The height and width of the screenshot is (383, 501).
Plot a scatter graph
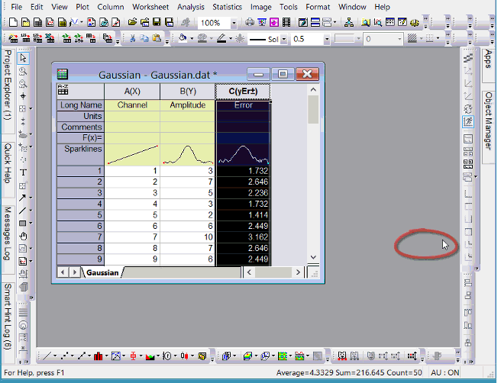click(65, 356)
